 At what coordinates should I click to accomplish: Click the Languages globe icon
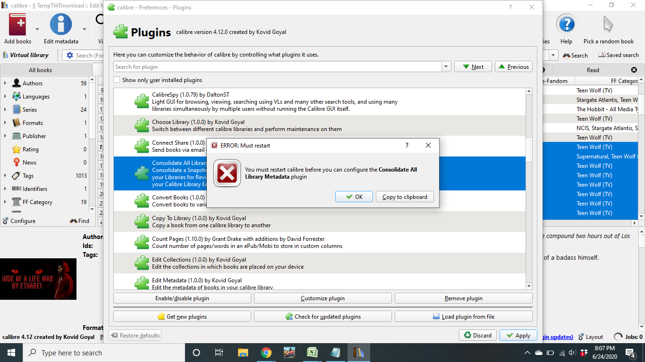coord(17,96)
